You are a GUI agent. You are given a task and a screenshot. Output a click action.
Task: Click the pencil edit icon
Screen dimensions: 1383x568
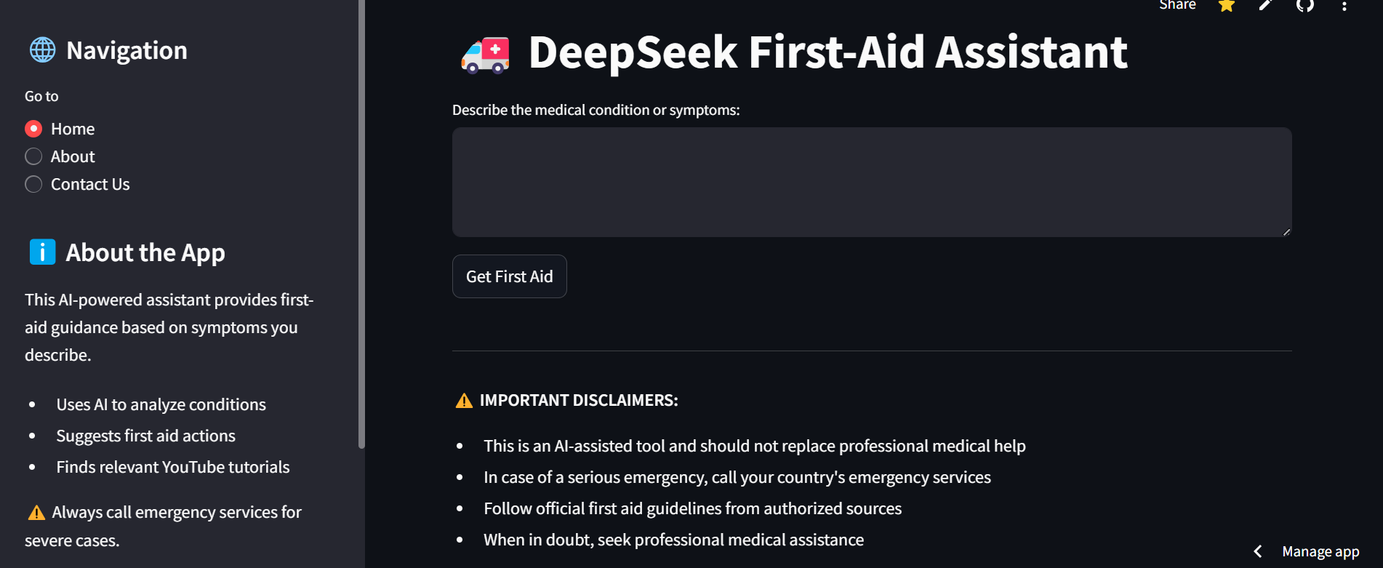tap(1265, 6)
